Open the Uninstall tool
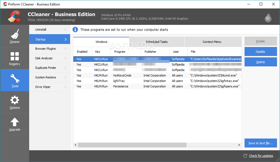280x162 pixels. click(50, 30)
